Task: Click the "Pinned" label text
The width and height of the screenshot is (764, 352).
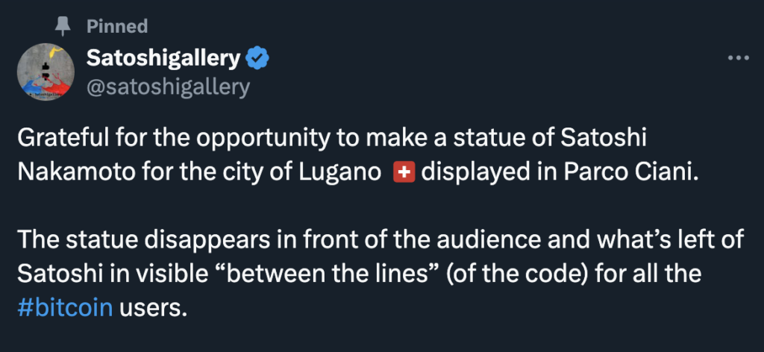Action: click(x=117, y=26)
